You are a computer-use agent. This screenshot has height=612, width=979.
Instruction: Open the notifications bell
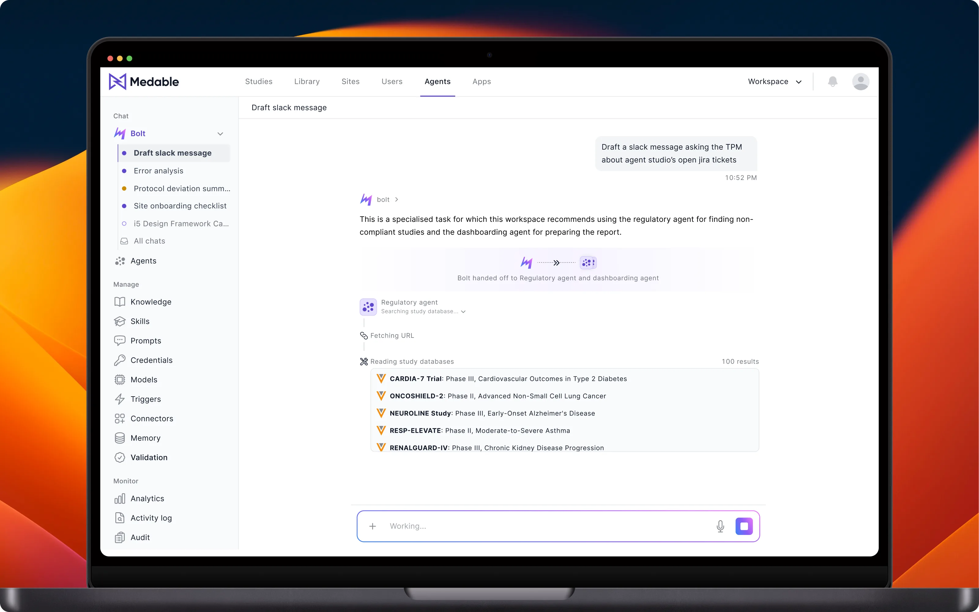click(832, 82)
